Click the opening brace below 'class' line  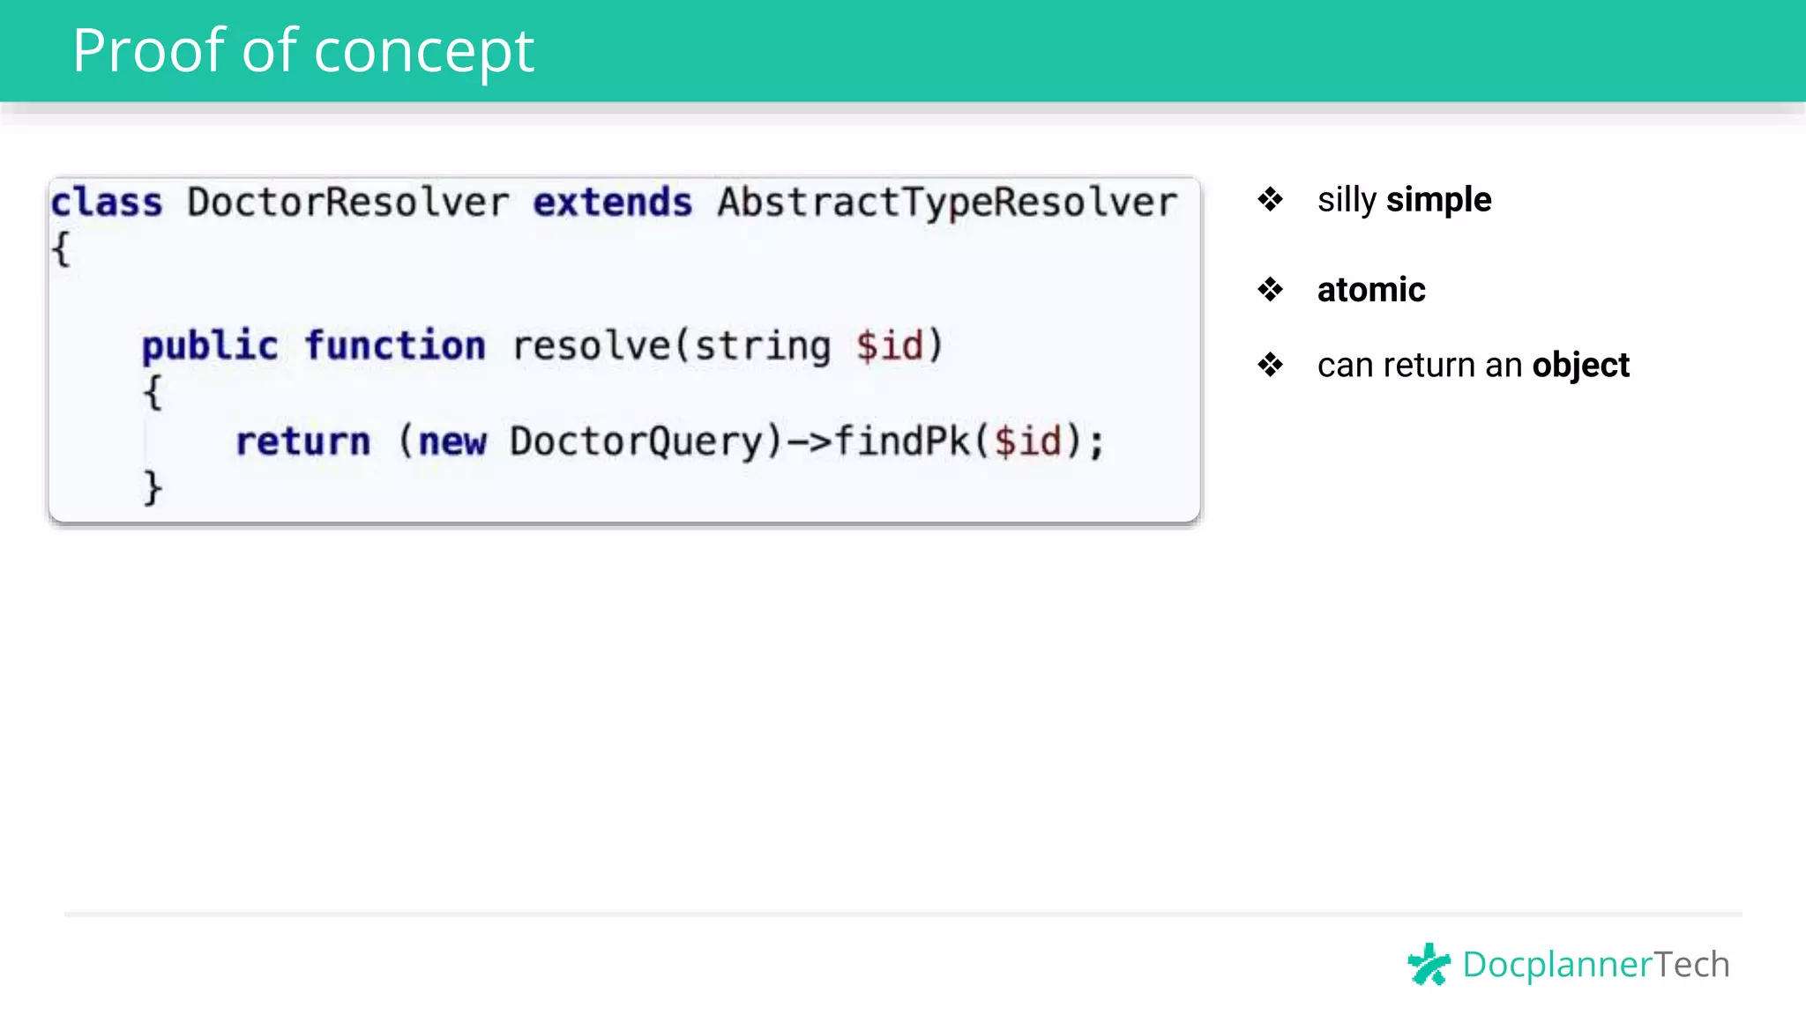(x=61, y=249)
